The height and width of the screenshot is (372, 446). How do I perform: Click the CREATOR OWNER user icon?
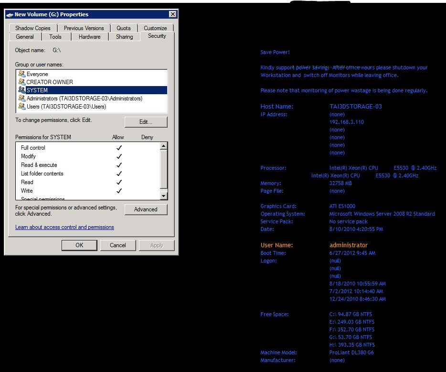tap(21, 82)
